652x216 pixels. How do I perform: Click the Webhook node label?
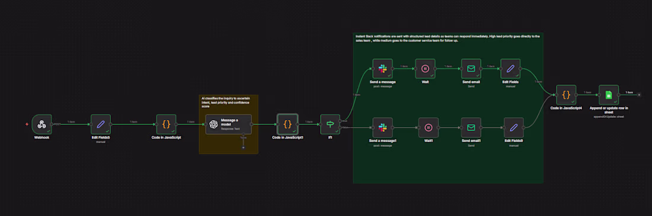pyautogui.click(x=41, y=137)
